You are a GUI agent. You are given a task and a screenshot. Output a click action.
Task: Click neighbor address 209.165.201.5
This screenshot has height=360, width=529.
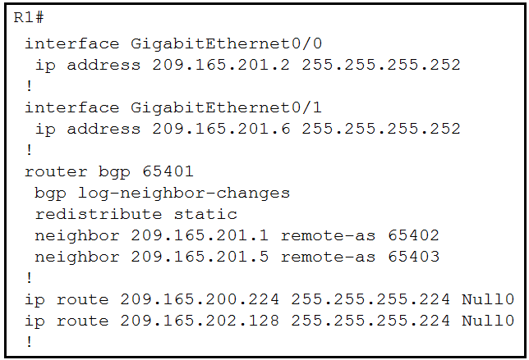(200, 257)
